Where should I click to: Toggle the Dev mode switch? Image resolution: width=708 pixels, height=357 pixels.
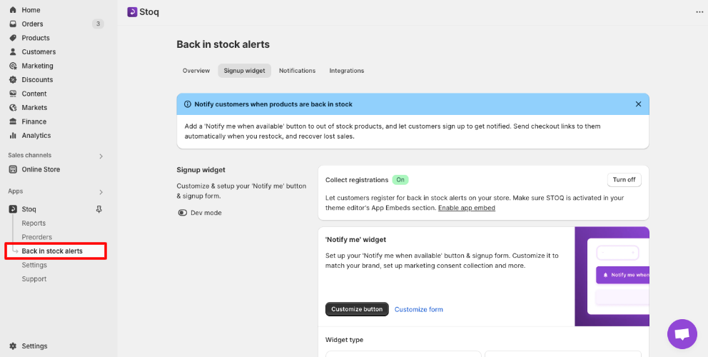click(183, 213)
